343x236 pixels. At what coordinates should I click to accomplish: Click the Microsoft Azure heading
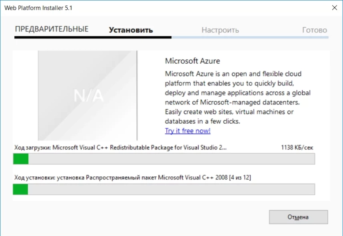(x=192, y=61)
